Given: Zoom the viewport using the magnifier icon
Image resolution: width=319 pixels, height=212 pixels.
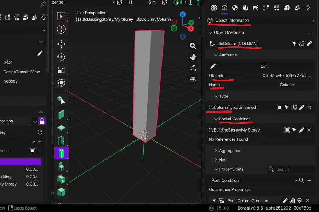Looking at the screenshot, I should point(193,46).
